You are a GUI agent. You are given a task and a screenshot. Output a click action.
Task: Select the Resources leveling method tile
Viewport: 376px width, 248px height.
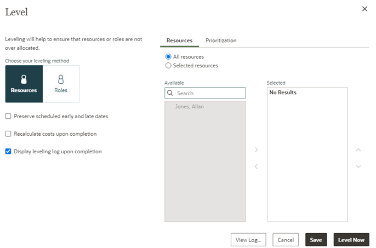pyautogui.click(x=24, y=84)
